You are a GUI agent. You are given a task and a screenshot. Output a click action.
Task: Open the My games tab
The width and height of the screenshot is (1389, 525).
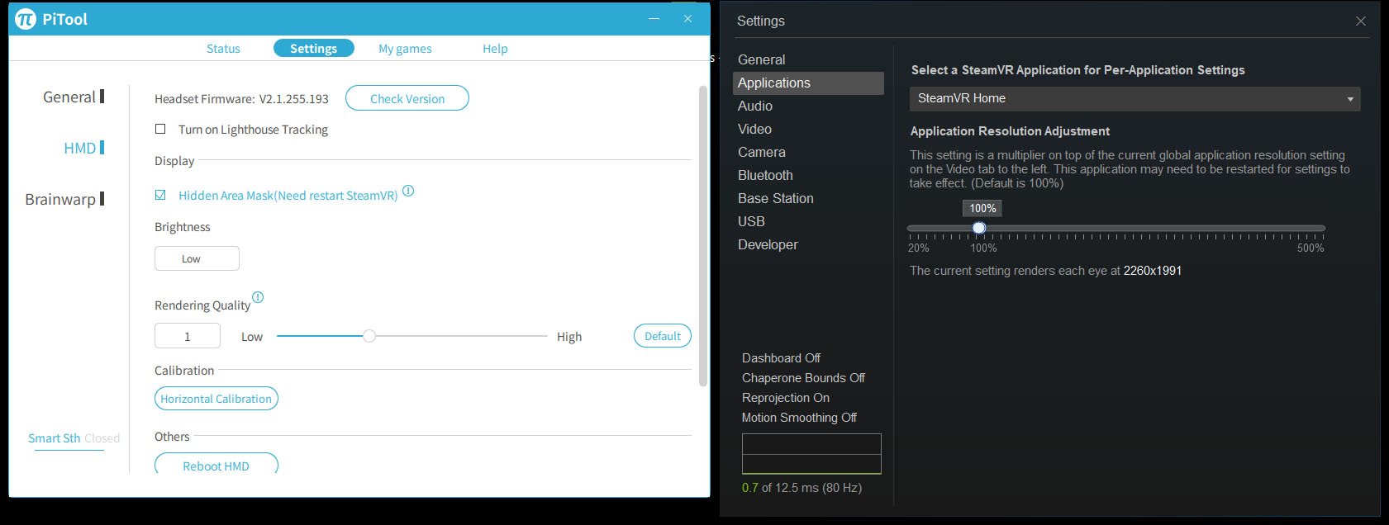pos(405,49)
